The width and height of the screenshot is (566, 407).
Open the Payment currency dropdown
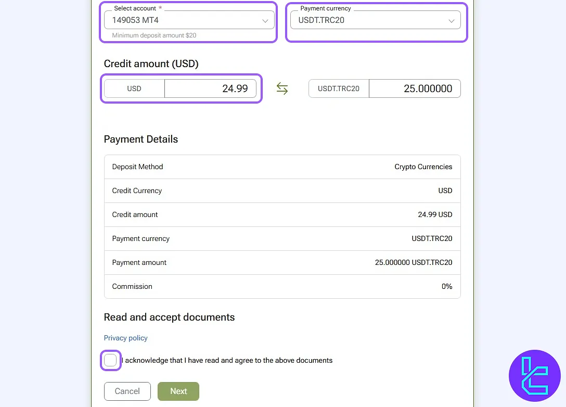tap(375, 20)
